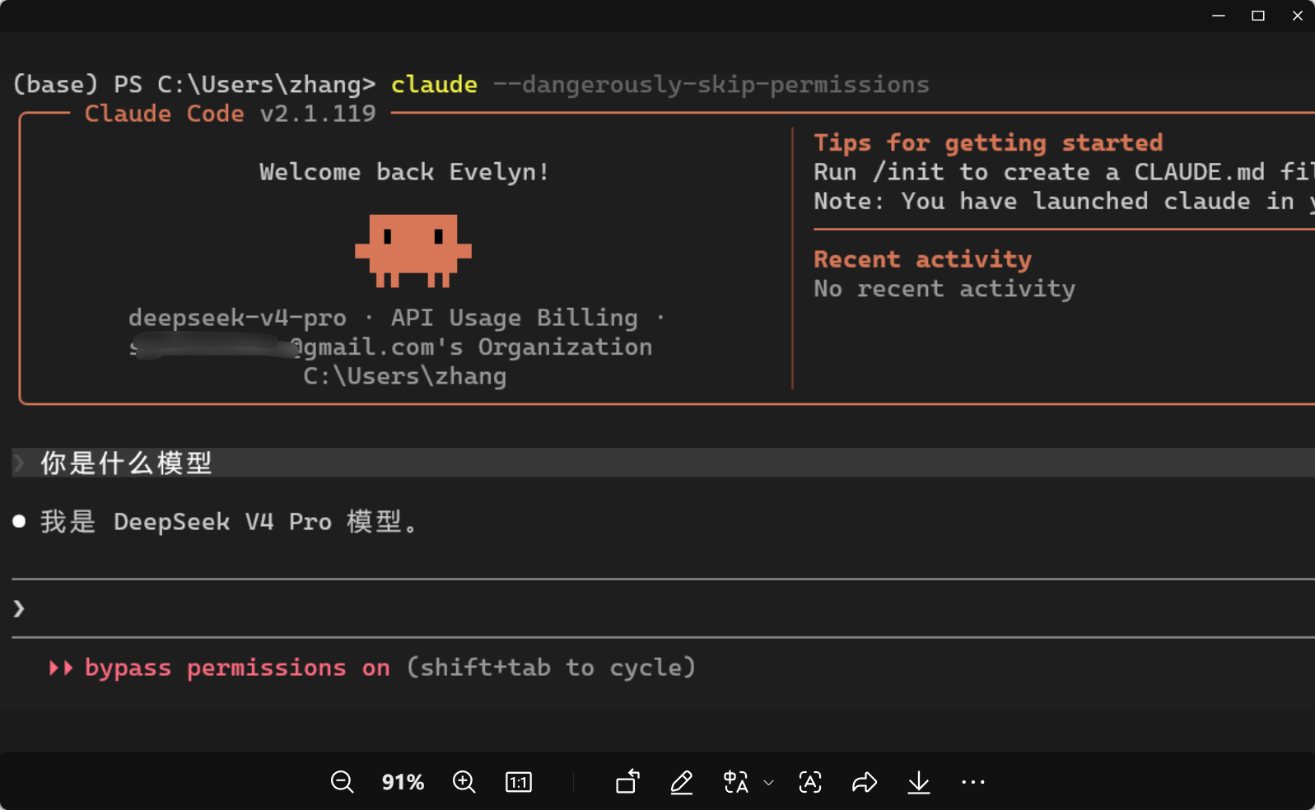Image resolution: width=1315 pixels, height=810 pixels.
Task: Click the 91% zoom level indicator
Action: [403, 782]
